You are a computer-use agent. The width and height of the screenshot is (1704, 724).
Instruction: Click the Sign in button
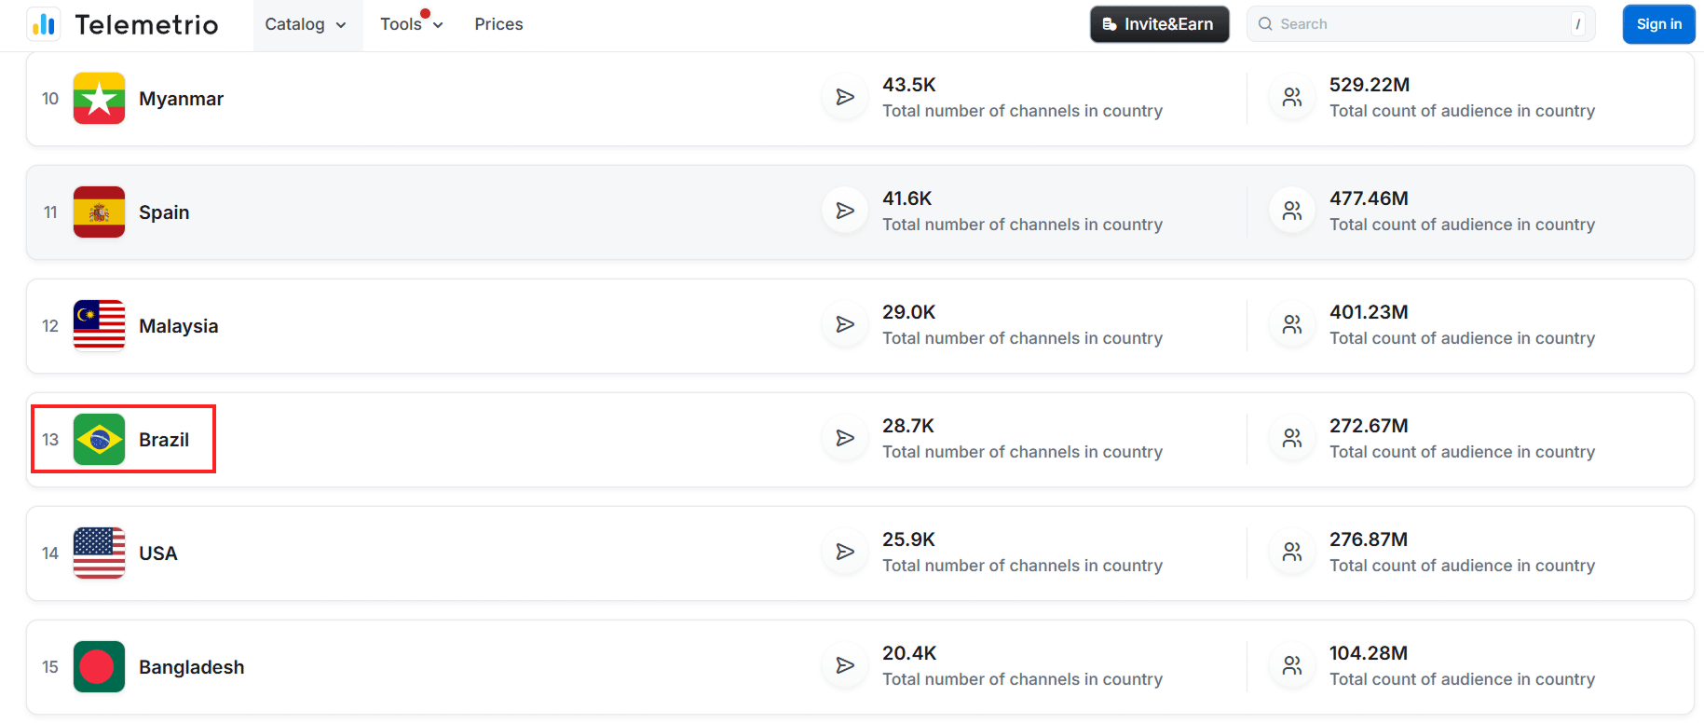(1658, 24)
